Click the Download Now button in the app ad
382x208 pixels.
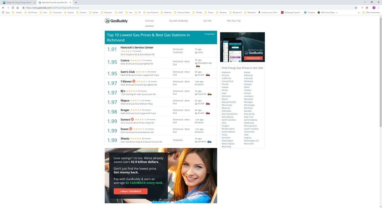[x=253, y=58]
